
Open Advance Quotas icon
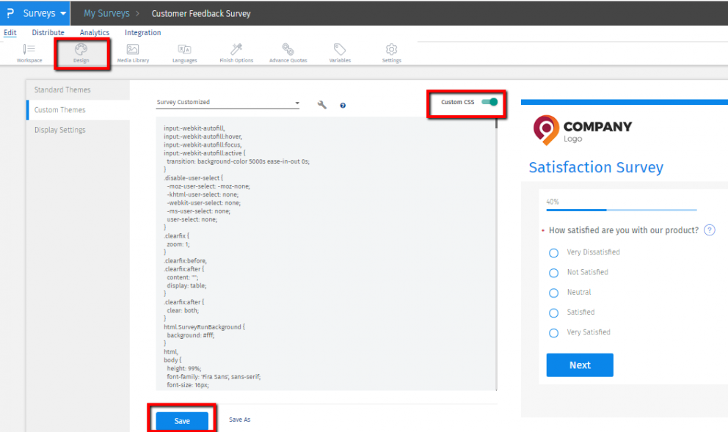288,51
